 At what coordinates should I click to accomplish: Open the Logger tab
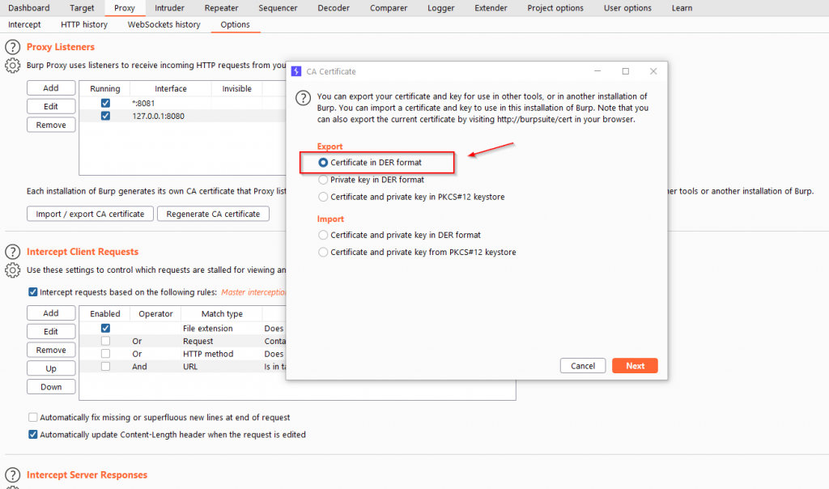point(441,8)
